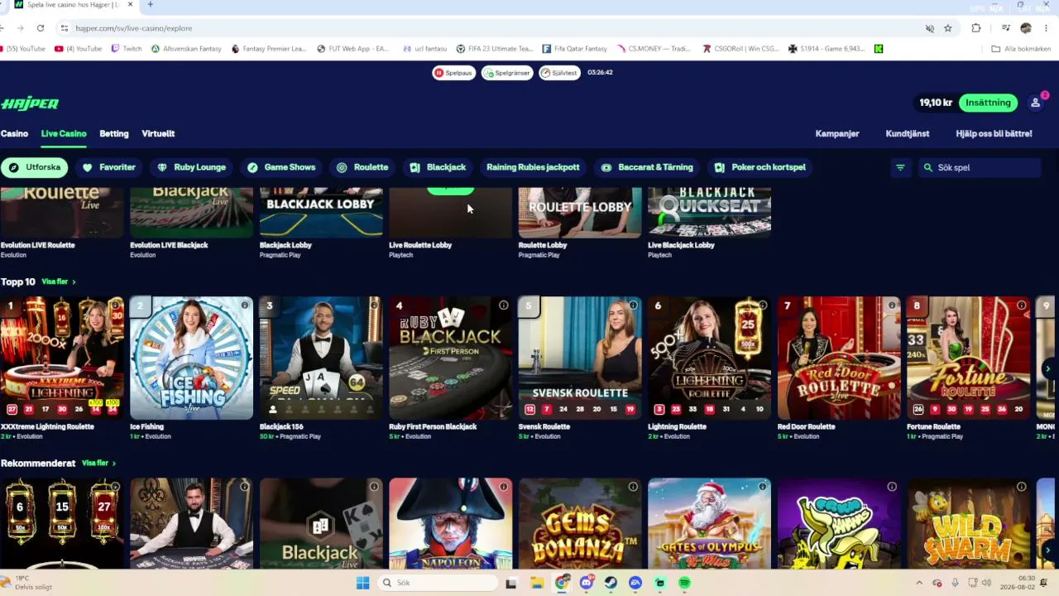The width and height of the screenshot is (1059, 596).
Task: Show info for XXXtreme Lightning Roulette
Action: tap(115, 305)
